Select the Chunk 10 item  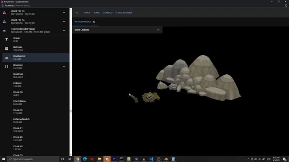tap(36, 94)
